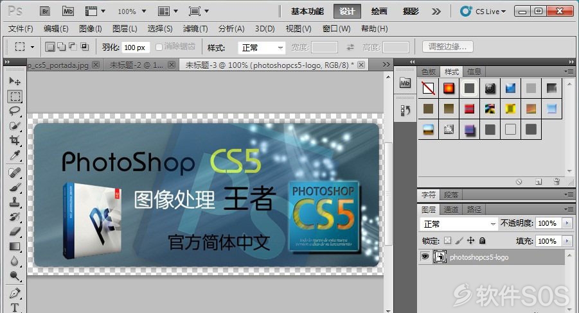Choose Subtract from Selection mode

[73, 47]
